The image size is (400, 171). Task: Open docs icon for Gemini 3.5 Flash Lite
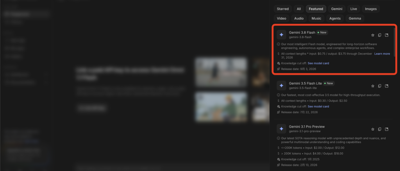tap(386, 86)
